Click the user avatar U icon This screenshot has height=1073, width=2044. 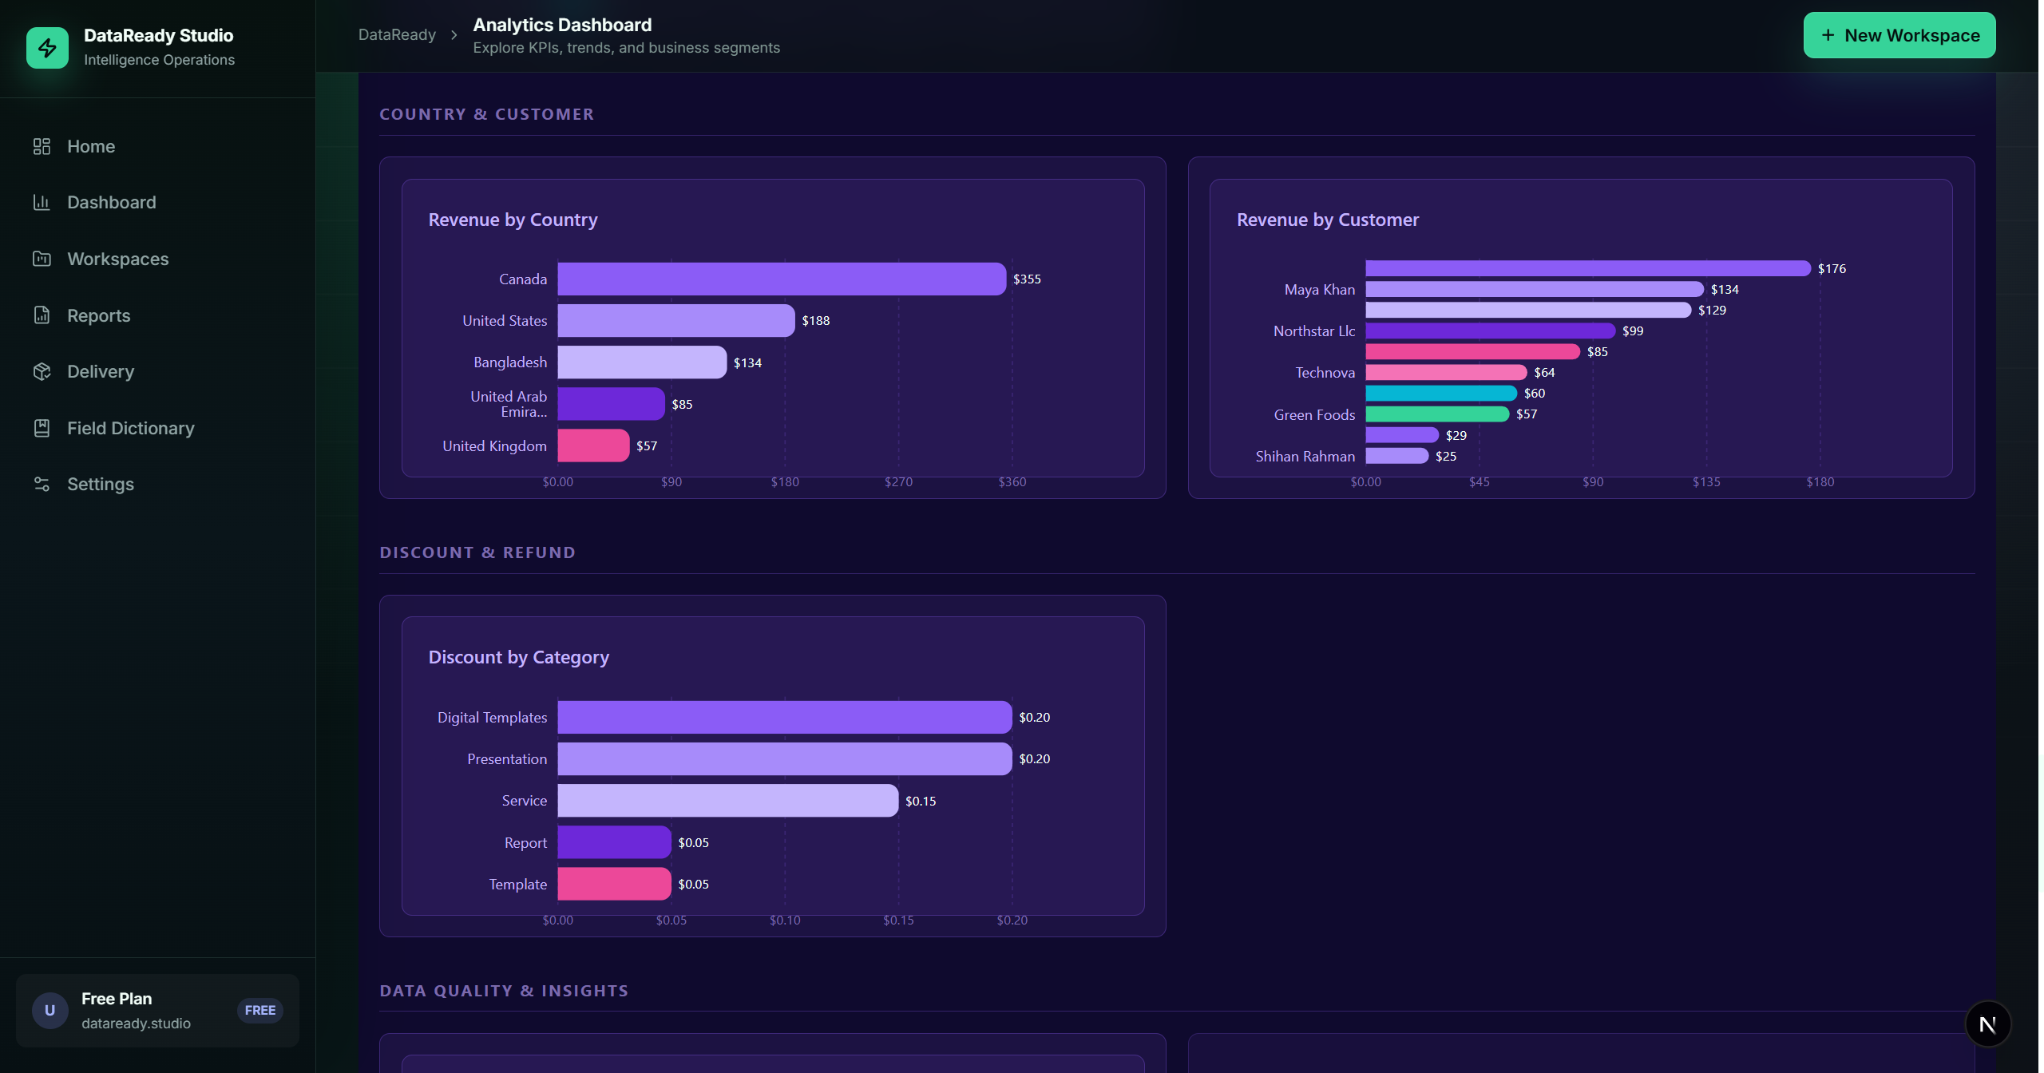click(x=50, y=1011)
